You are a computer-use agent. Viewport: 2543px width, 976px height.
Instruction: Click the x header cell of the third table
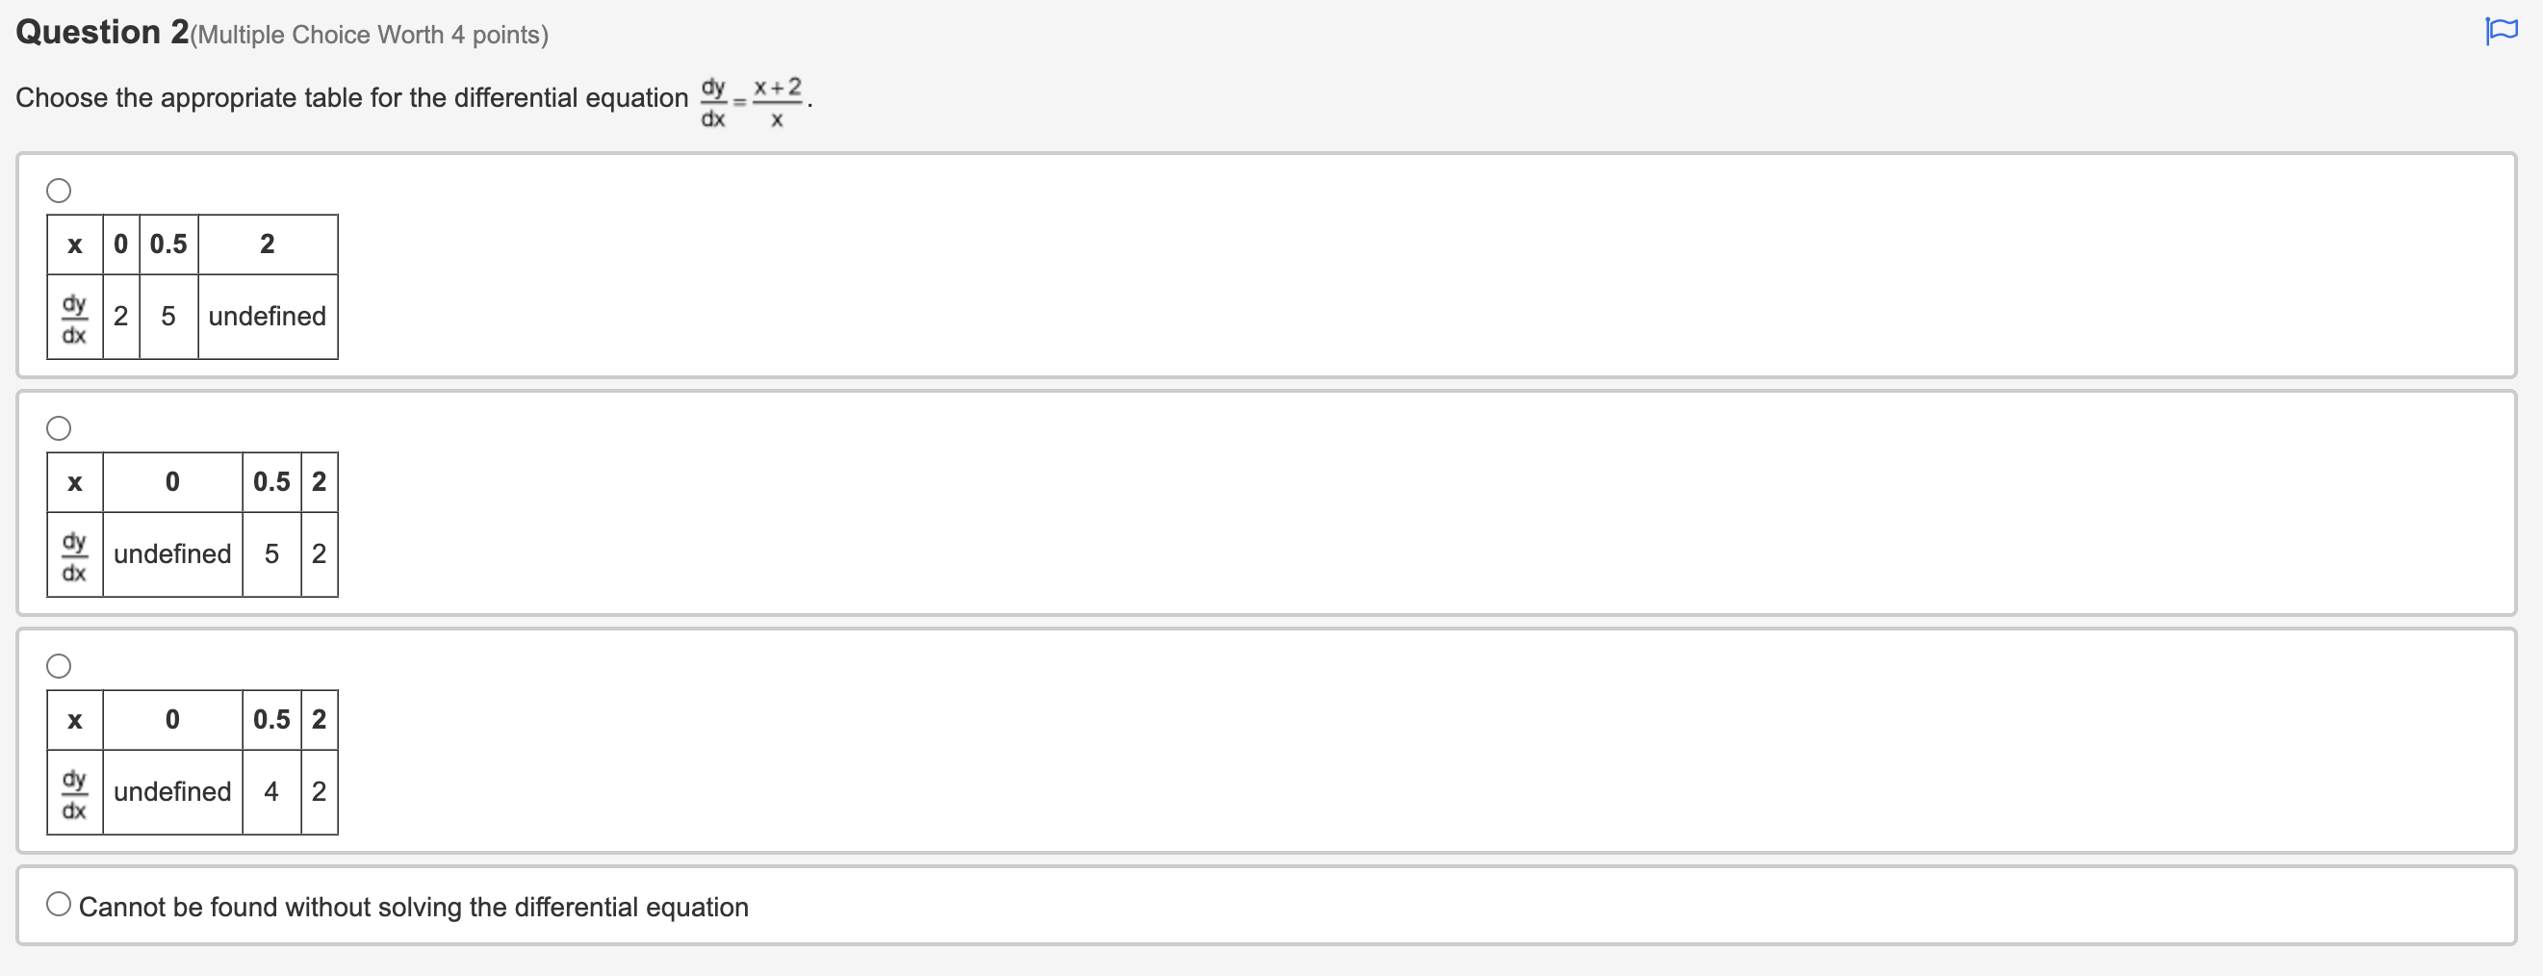(x=74, y=719)
